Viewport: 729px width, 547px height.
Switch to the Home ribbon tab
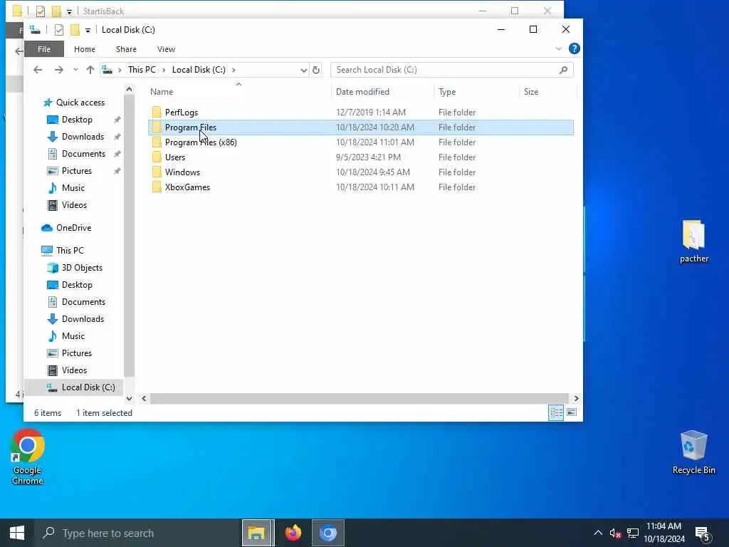tap(84, 49)
